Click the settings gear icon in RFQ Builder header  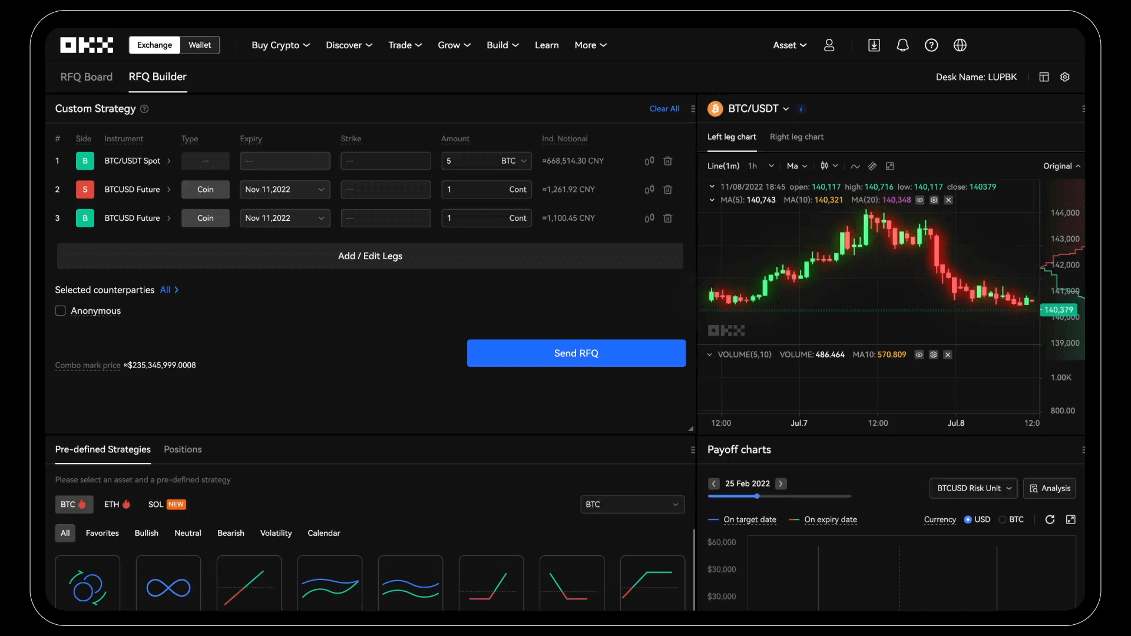coord(1065,78)
